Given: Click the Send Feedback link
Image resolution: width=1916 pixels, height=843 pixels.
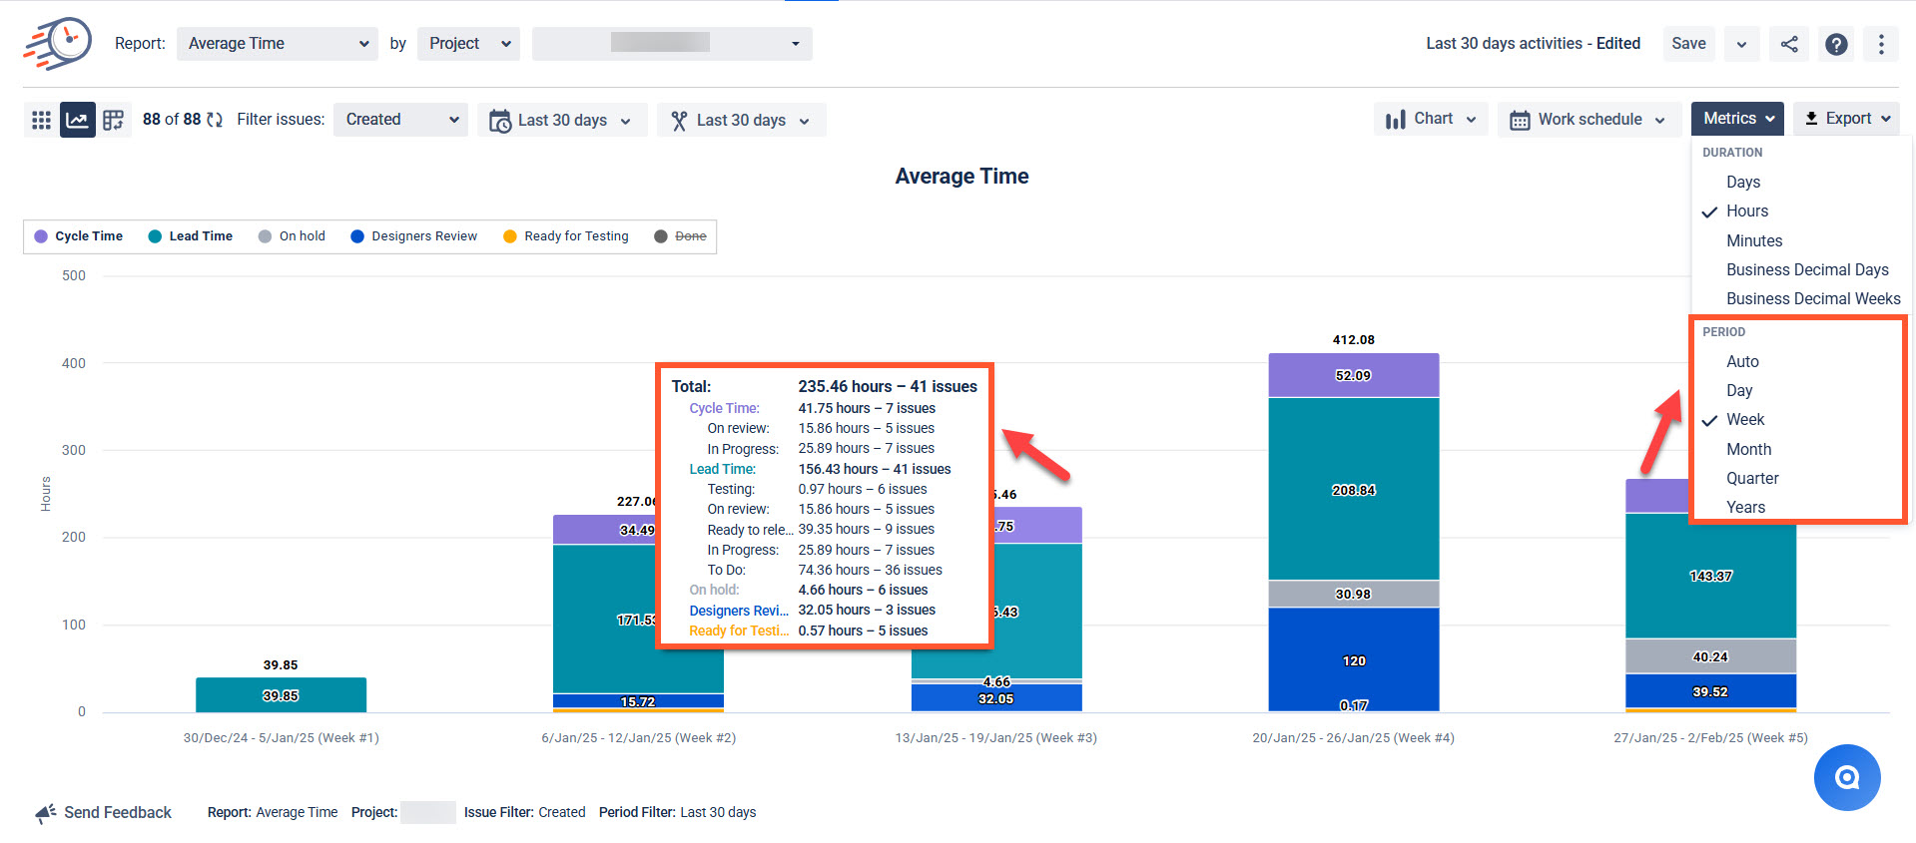Looking at the screenshot, I should [117, 813].
